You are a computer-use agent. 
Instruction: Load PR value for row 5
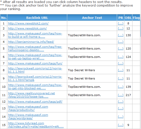121,49
